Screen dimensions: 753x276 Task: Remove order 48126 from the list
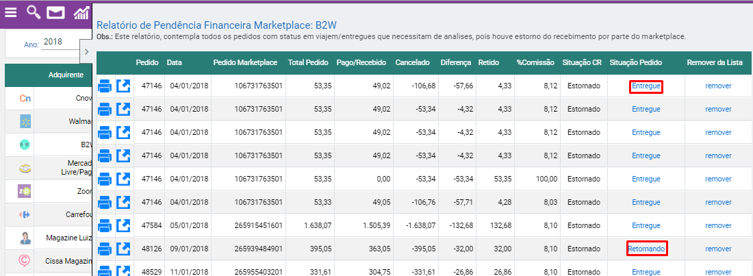tap(718, 249)
